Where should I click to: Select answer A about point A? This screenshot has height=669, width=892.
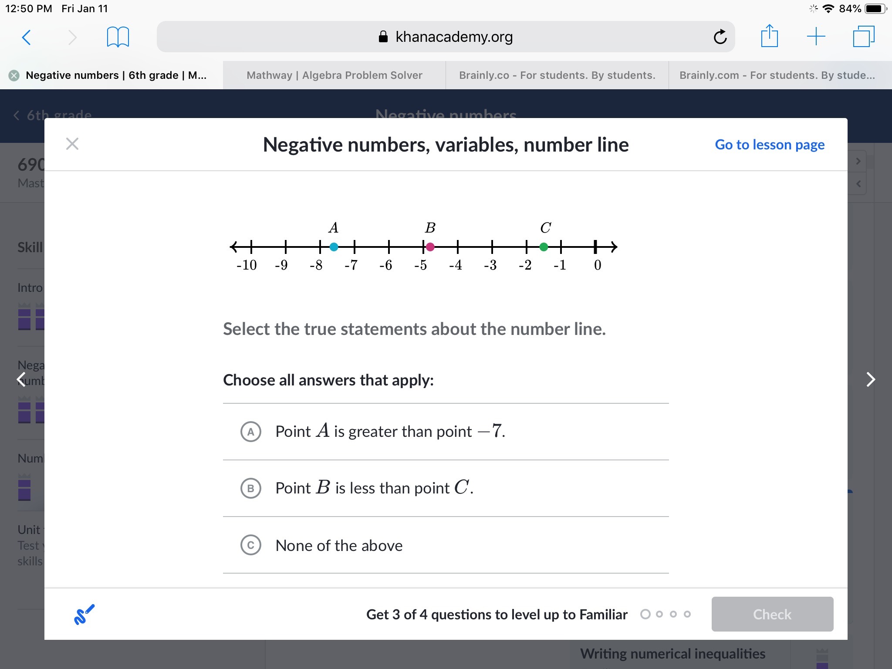[x=251, y=432]
